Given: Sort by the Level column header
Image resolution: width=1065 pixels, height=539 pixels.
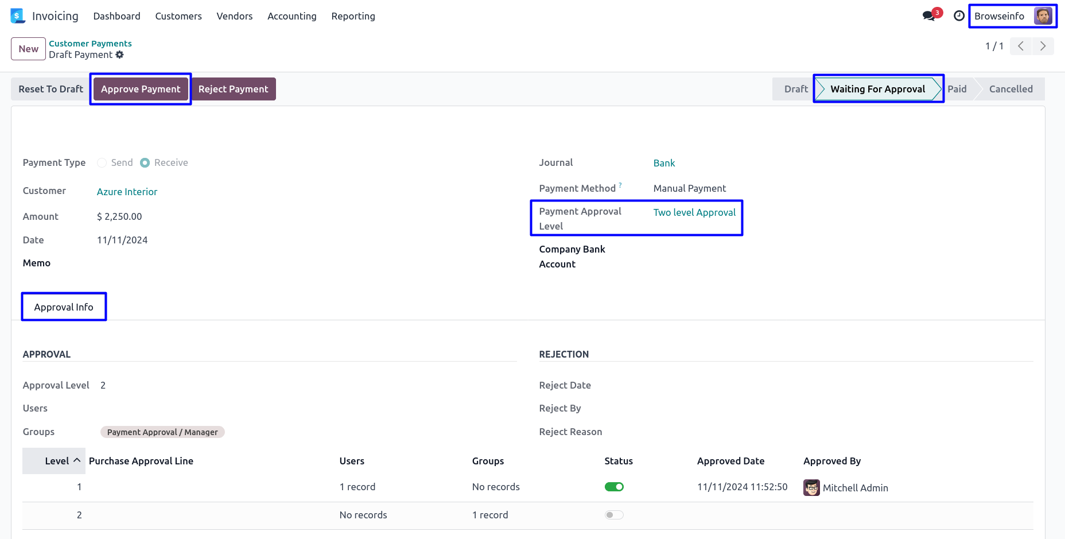Looking at the screenshot, I should tap(57, 461).
